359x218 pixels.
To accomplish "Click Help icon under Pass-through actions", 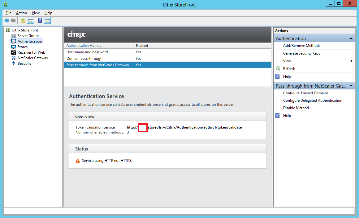I will pyautogui.click(x=278, y=116).
